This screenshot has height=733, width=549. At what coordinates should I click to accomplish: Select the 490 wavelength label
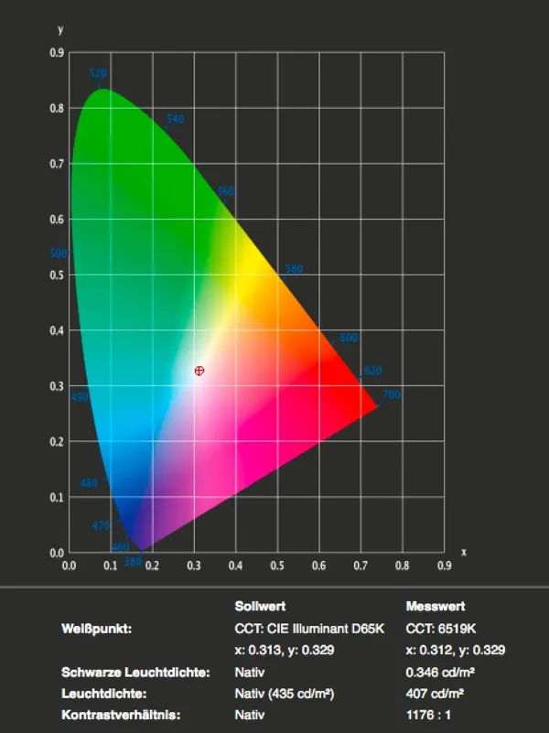point(80,397)
